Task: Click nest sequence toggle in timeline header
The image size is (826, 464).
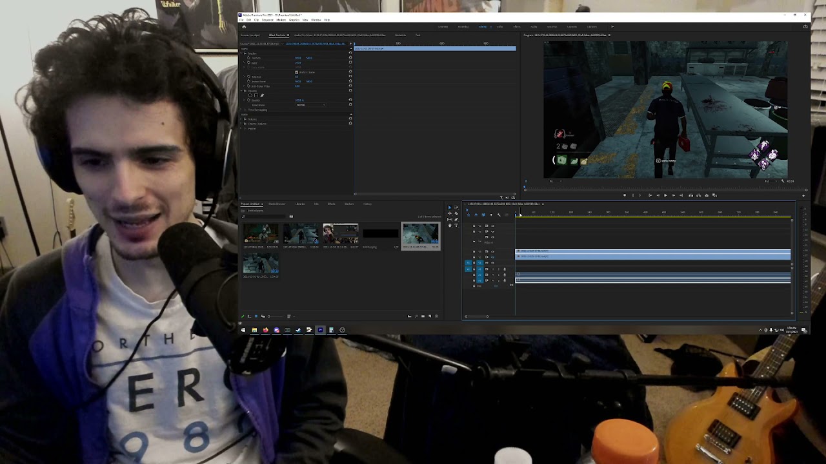Action: [x=468, y=215]
